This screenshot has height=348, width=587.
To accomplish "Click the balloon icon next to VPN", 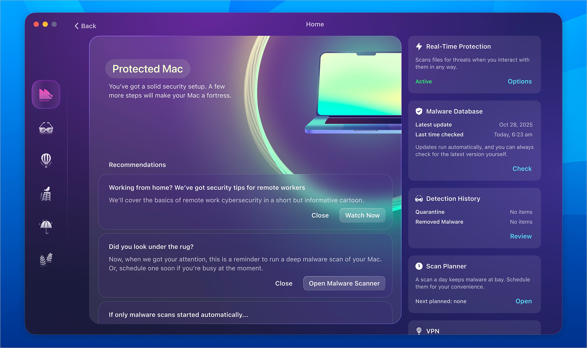I will tap(419, 331).
